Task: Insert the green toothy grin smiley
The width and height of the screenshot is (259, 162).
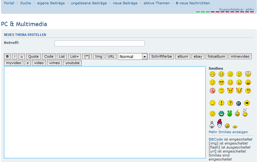Action: click(221, 114)
